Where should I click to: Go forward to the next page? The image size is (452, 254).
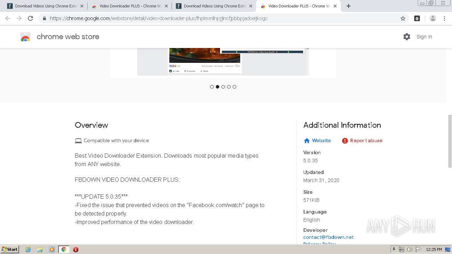pos(19,18)
